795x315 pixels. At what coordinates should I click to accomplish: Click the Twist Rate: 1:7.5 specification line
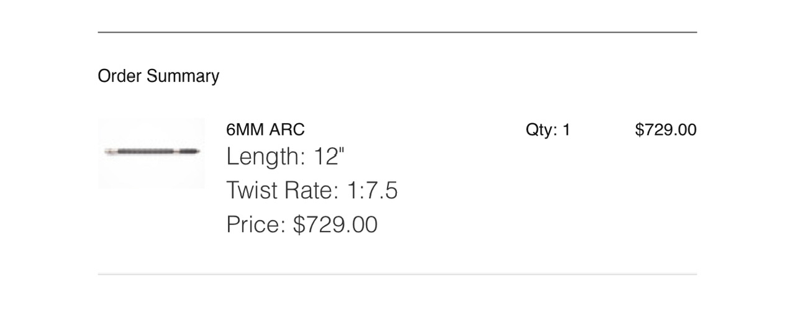point(312,190)
